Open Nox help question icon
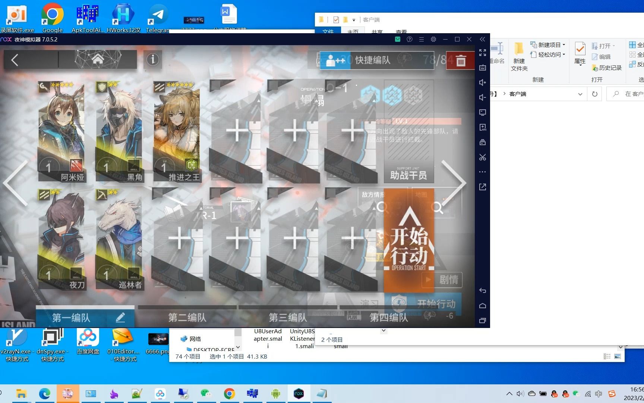The width and height of the screenshot is (644, 403). click(x=410, y=39)
